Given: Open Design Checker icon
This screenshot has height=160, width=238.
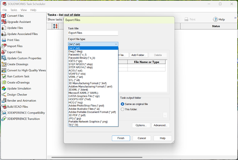Looking at the screenshot, I should point(4,95).
